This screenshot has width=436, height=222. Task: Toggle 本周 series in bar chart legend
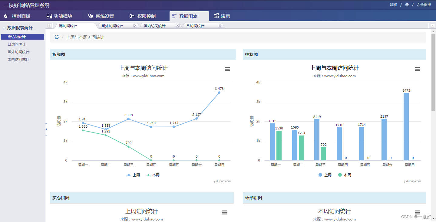345,175
